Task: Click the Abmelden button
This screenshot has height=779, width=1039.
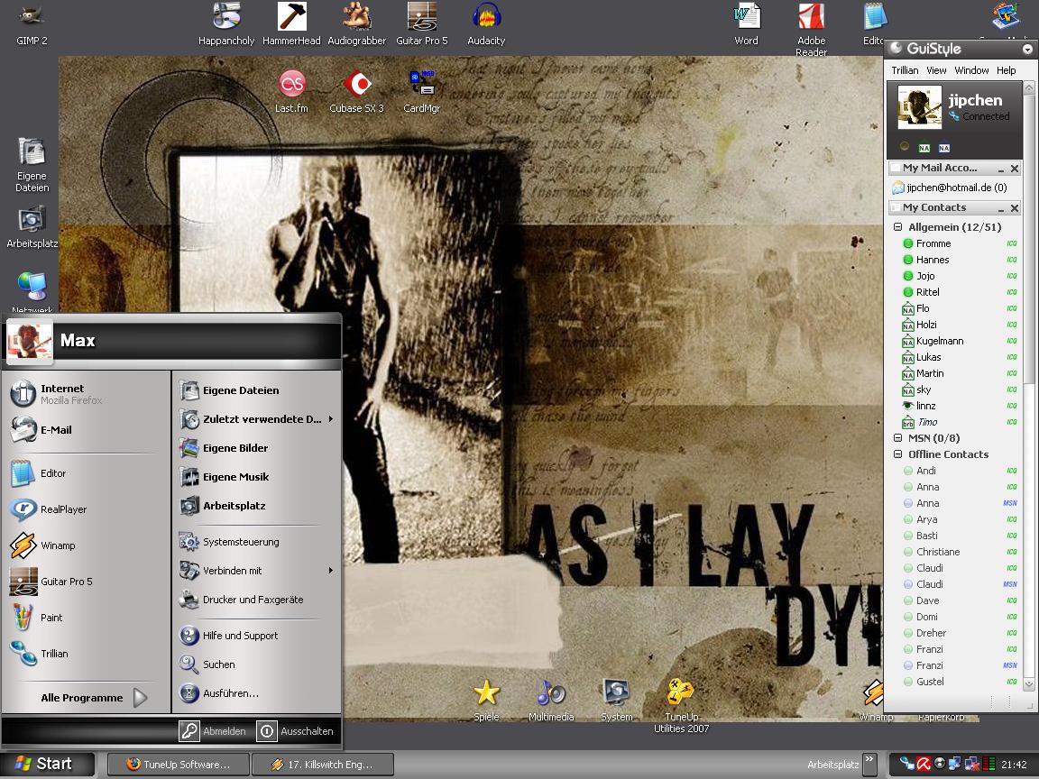Action: point(213,731)
